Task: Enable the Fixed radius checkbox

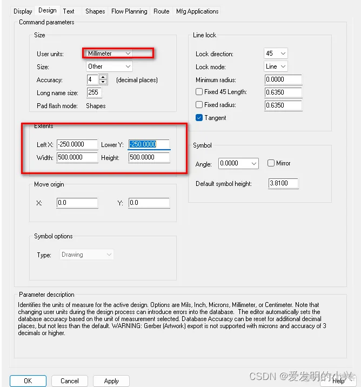Action: click(199, 105)
